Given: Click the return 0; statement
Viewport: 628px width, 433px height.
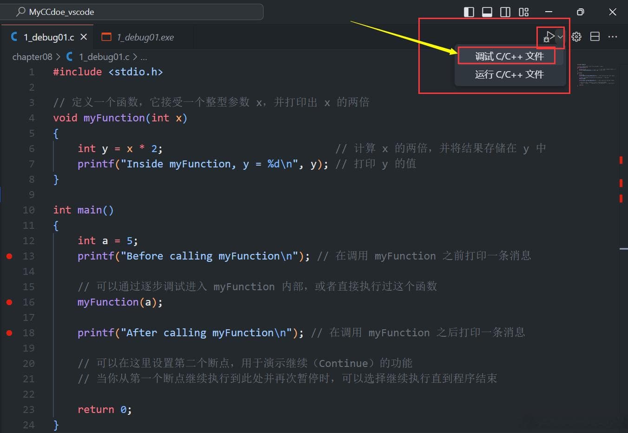Looking at the screenshot, I should pyautogui.click(x=105, y=409).
